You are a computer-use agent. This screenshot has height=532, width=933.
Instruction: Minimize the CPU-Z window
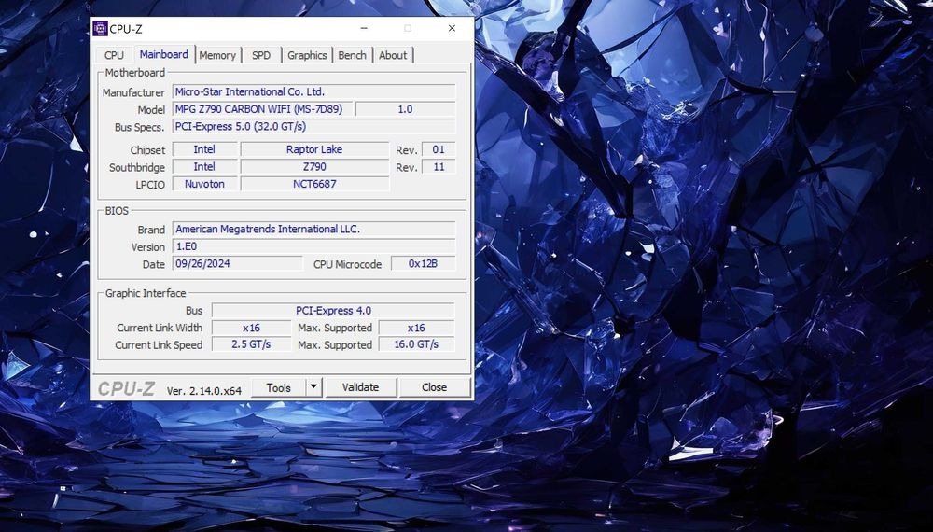364,28
